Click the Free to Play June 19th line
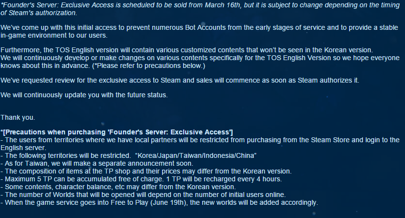 (x=159, y=202)
